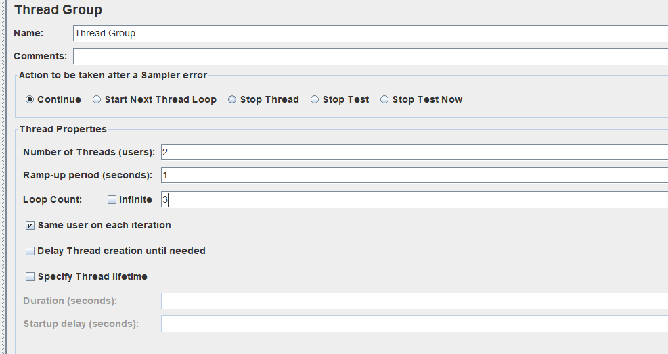The image size is (668, 354).
Task: Choose the Stop Test Now option
Action: tap(384, 99)
